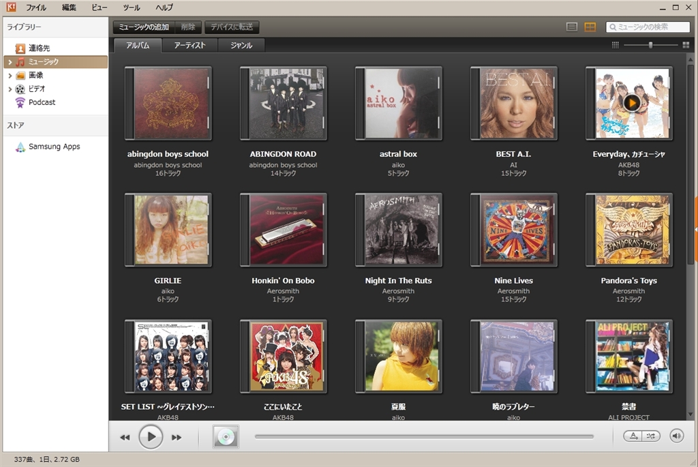Click the playback progress bar
The image size is (698, 467).
point(424,437)
